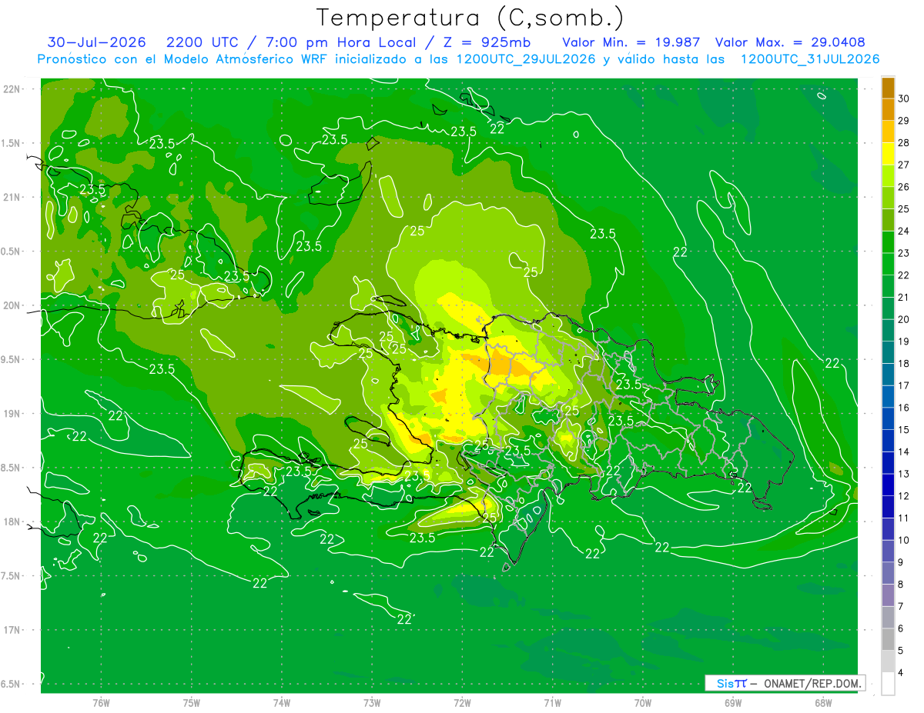This screenshot has width=924, height=713.
Task: Click color scale swatch between 28 and 29
Action: (x=888, y=132)
